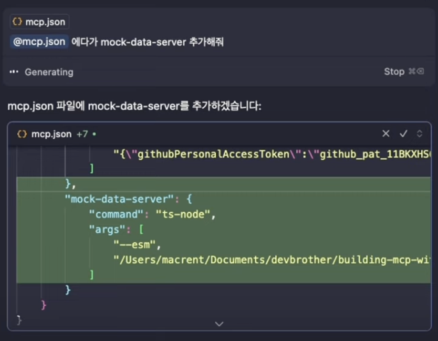
Task: Click the Korean prompt text in the input field
Action: [x=147, y=42]
